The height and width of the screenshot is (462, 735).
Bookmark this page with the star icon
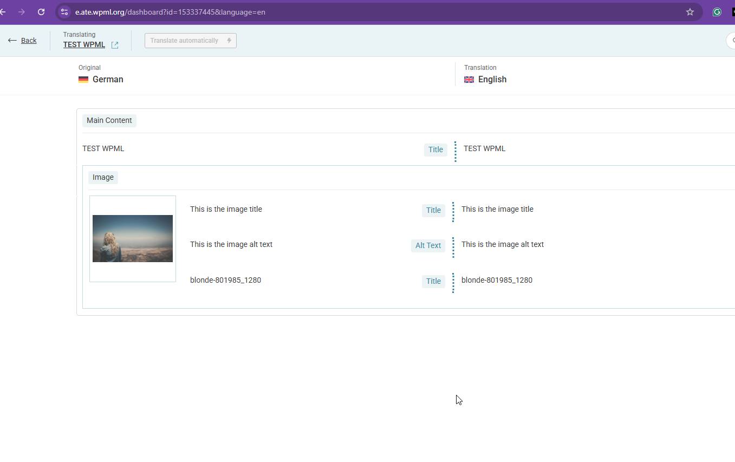(x=690, y=12)
